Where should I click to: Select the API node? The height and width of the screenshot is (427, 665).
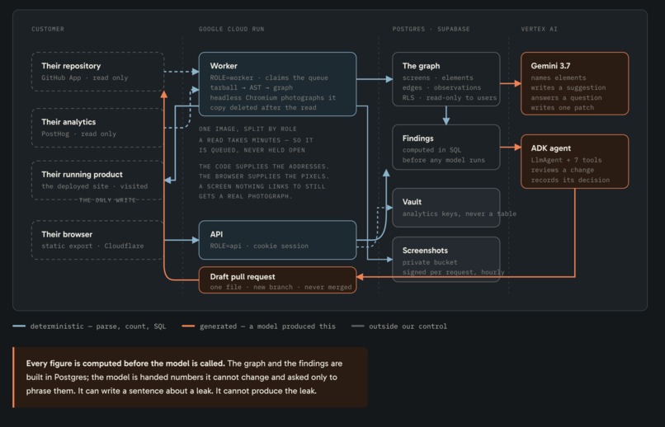coord(277,240)
